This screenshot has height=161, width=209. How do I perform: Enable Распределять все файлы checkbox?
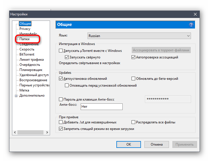pos(133,122)
